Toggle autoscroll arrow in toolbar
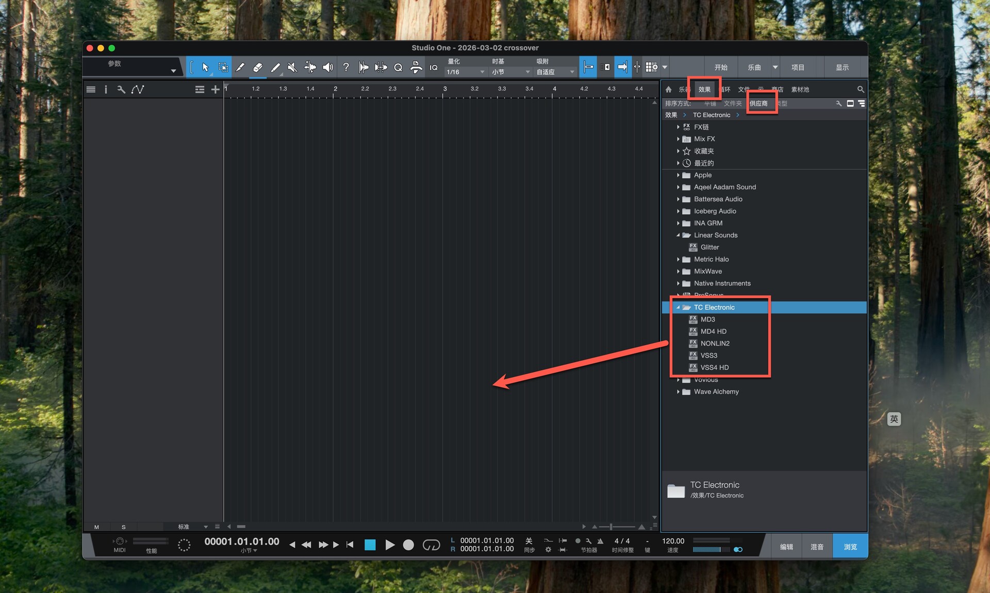 coord(622,67)
